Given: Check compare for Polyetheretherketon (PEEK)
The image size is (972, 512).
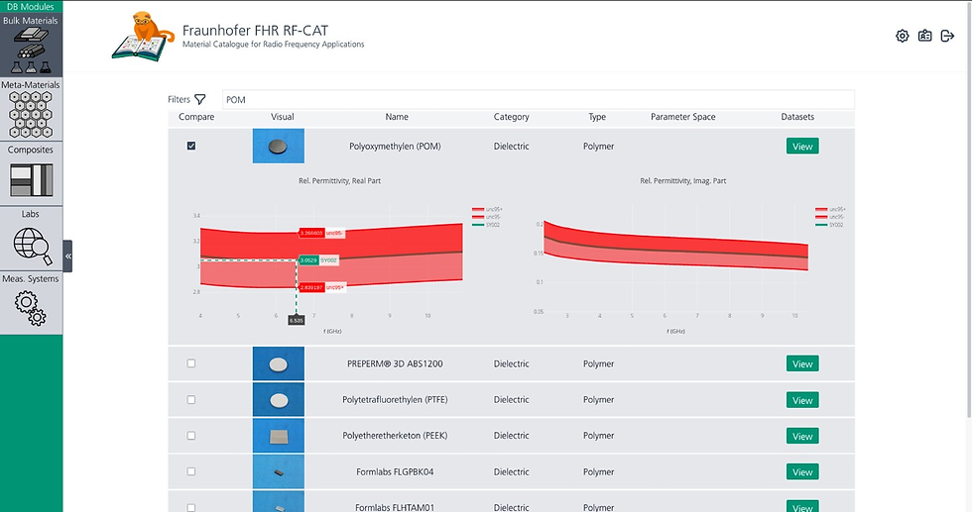Looking at the screenshot, I should tap(190, 436).
